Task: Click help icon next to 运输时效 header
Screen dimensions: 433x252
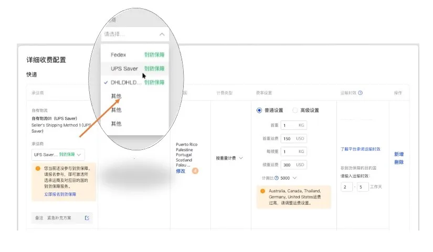Action: coord(361,93)
